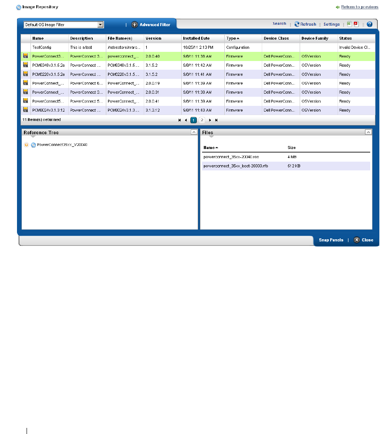Image resolution: width=392 pixels, height=434 pixels.
Task: Collapse the Files panel
Action: (x=368, y=132)
